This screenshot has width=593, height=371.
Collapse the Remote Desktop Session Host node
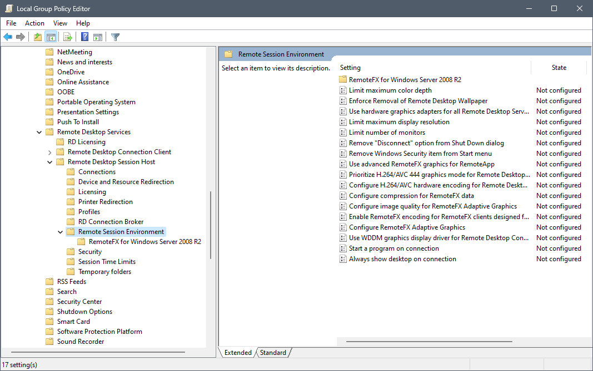point(50,162)
